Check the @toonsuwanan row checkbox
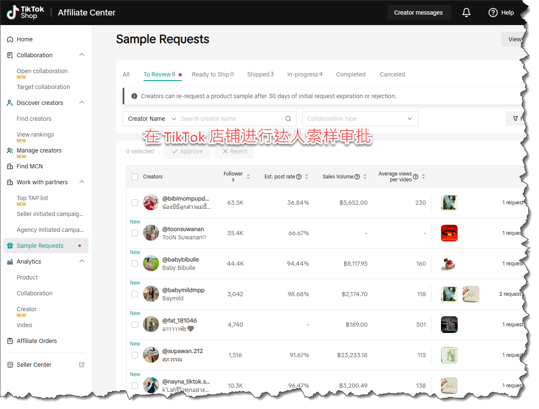Image resolution: width=539 pixels, height=409 pixels. pos(135,233)
